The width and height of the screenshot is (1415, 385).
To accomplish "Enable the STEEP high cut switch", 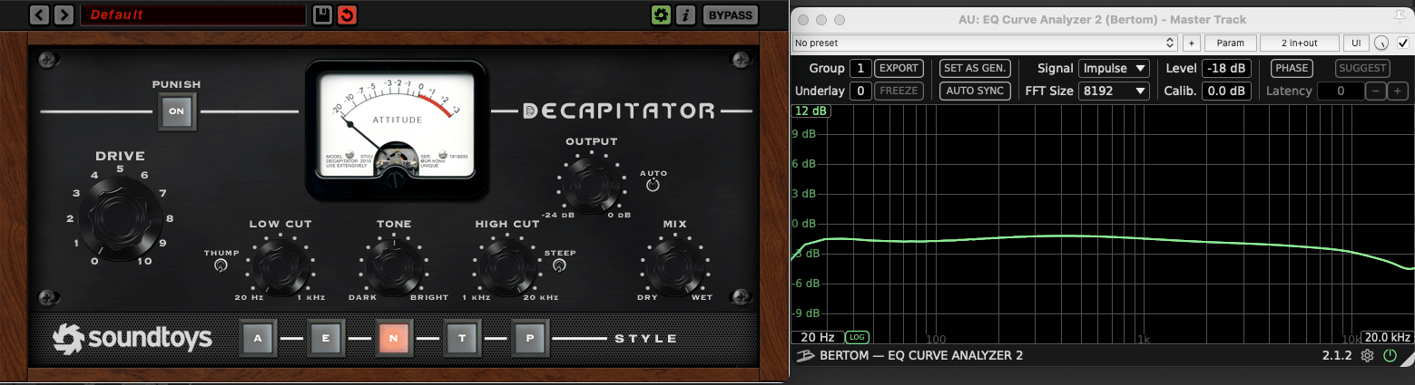I will click(x=559, y=265).
